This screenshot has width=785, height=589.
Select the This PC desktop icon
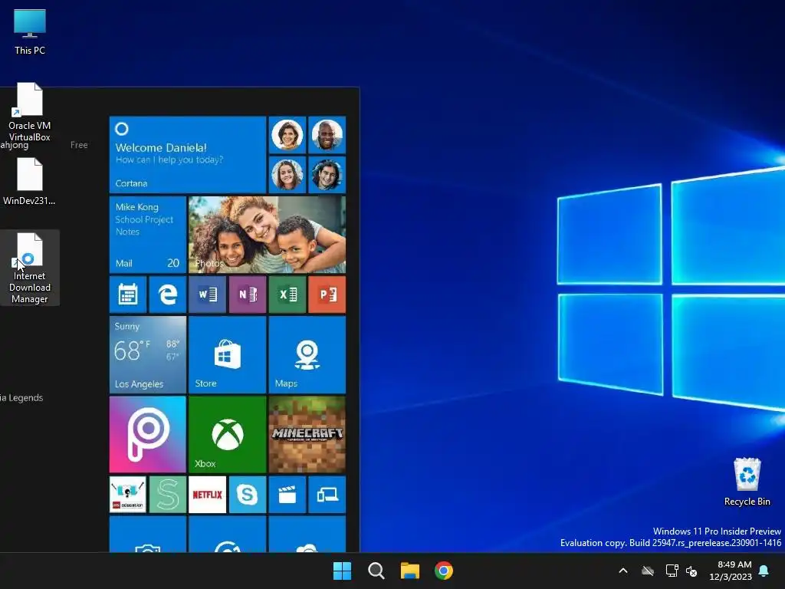[30, 31]
